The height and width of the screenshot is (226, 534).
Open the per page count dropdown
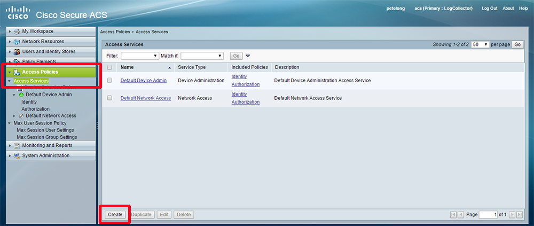pyautogui.click(x=481, y=45)
